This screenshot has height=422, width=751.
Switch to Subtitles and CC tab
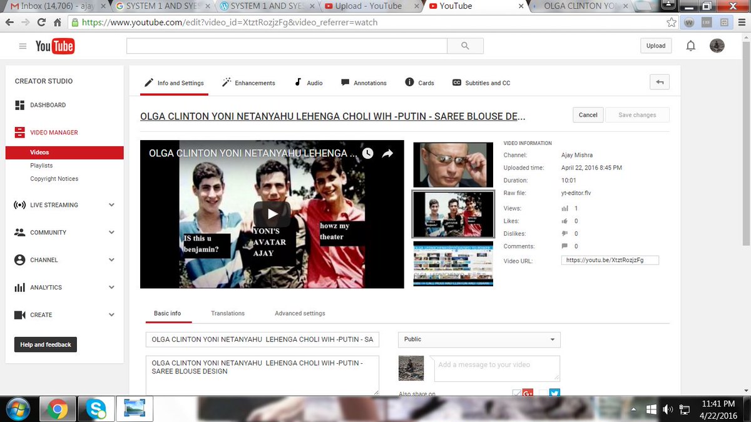click(481, 83)
